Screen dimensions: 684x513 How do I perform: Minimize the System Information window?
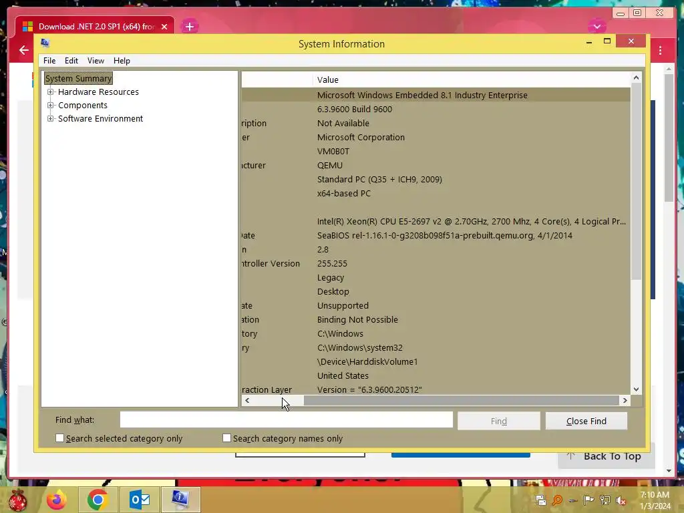(589, 42)
